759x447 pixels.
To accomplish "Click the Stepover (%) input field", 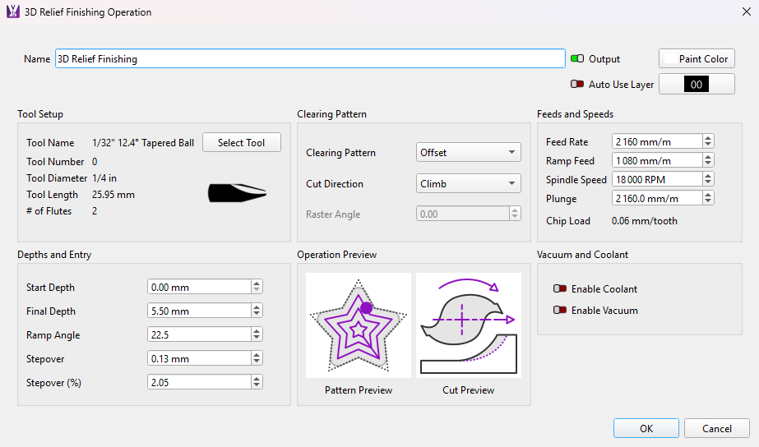I will 199,382.
